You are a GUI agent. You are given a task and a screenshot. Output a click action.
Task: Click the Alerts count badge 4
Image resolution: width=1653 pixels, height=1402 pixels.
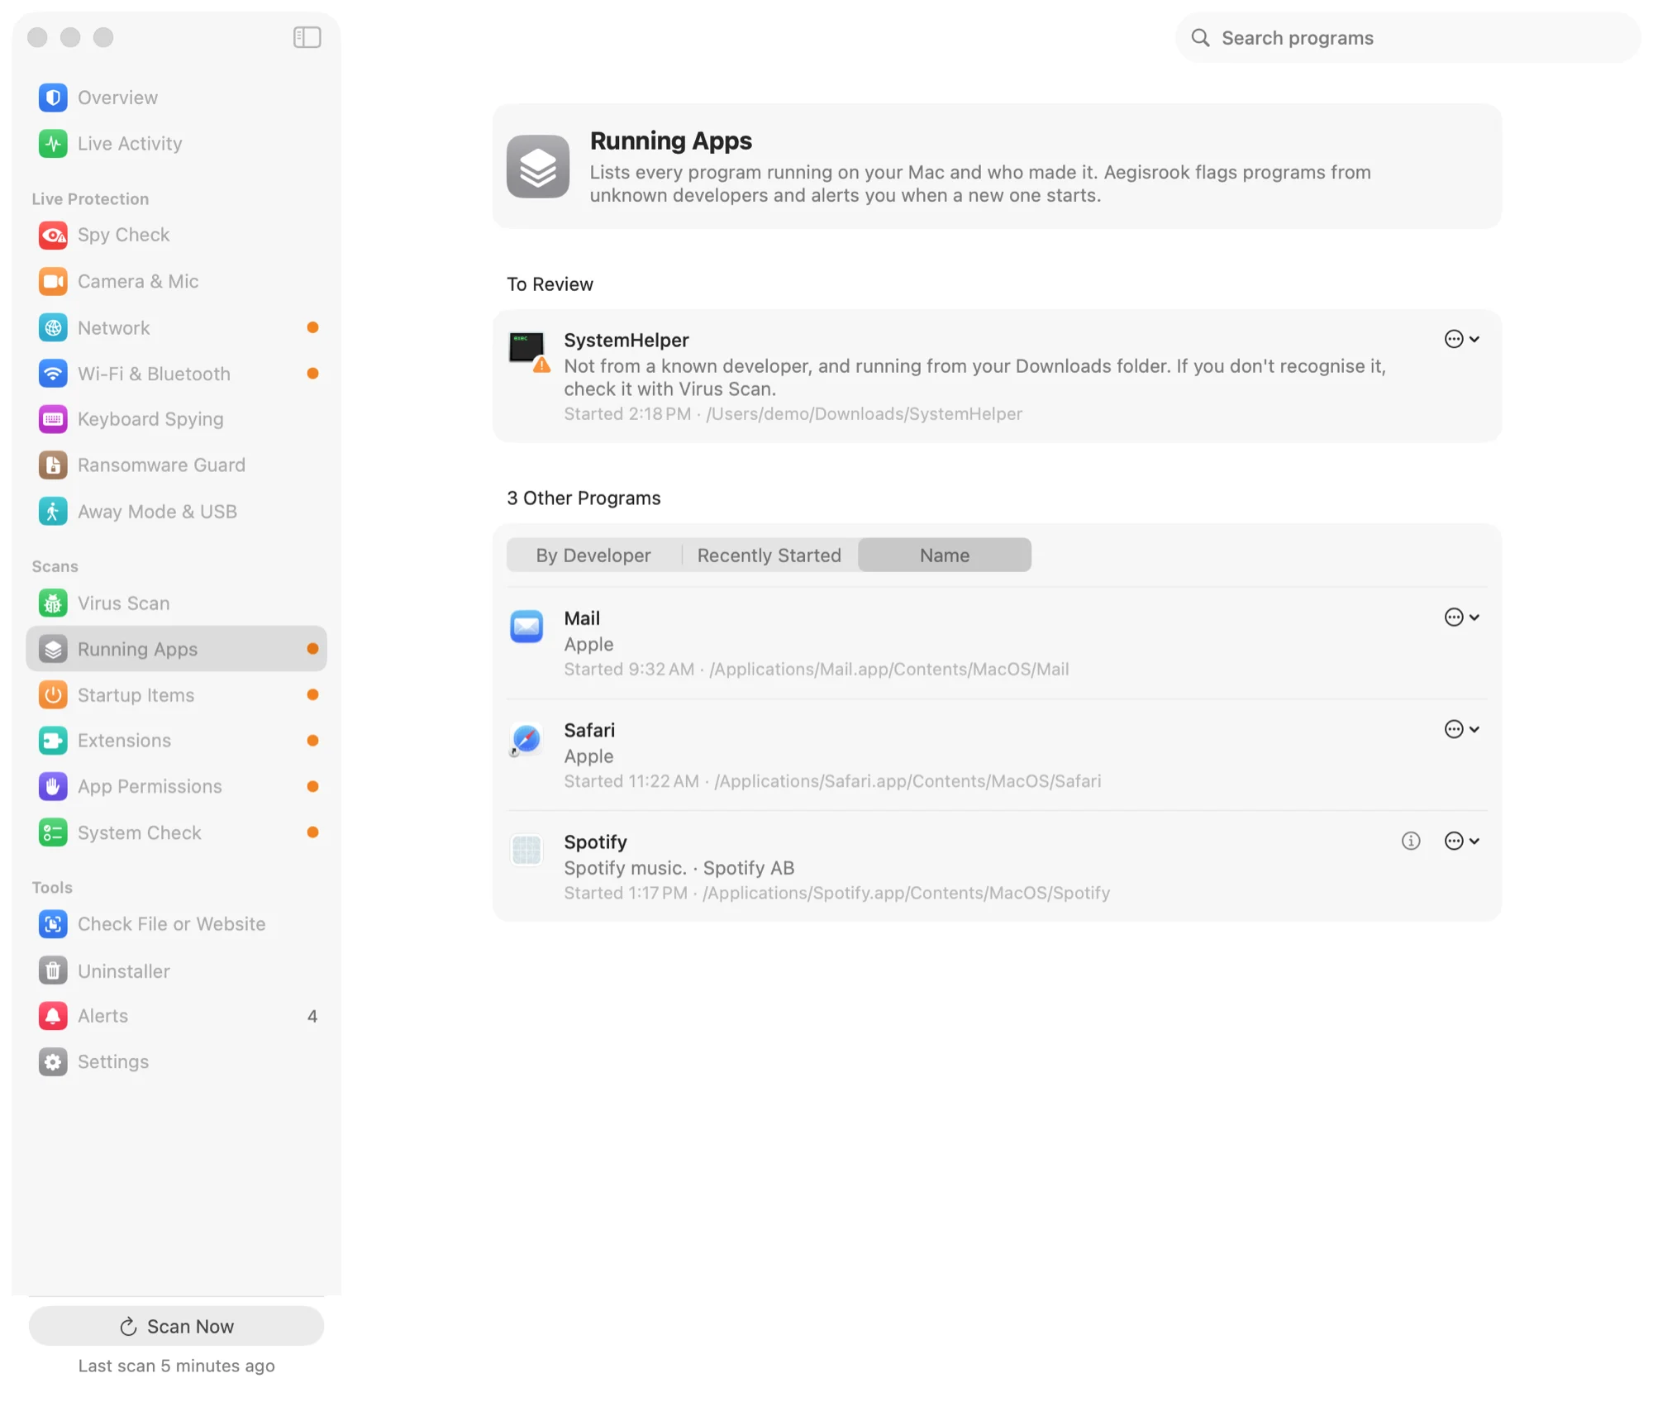click(x=312, y=1017)
